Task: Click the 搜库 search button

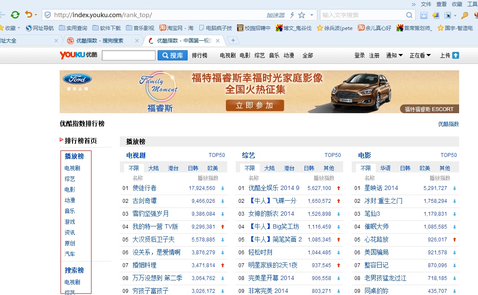Action: coord(173,55)
